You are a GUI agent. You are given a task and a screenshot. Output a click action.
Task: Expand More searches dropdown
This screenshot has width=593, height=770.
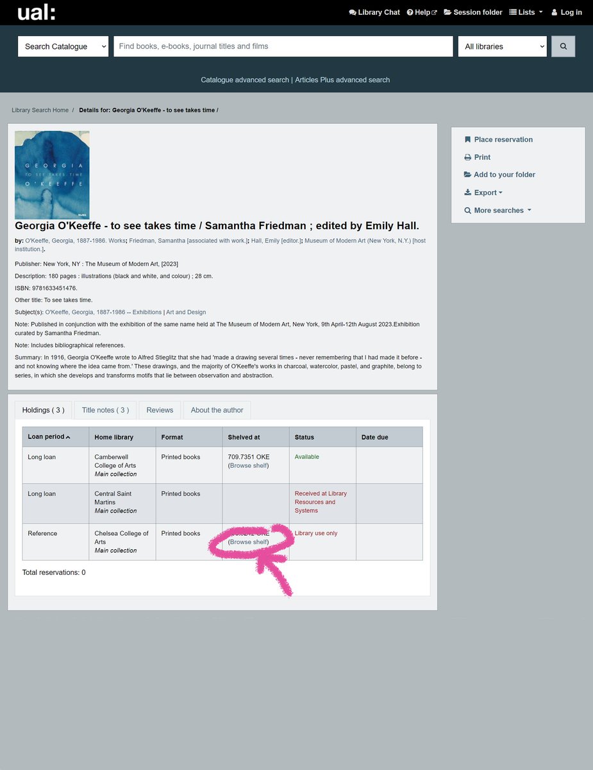click(x=497, y=210)
